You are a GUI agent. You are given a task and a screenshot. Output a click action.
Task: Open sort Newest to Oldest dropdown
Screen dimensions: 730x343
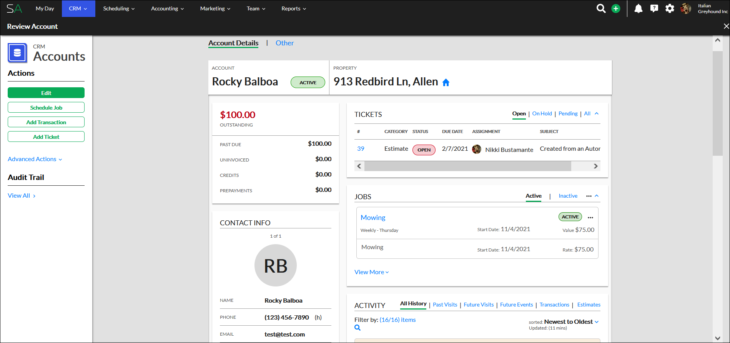571,322
